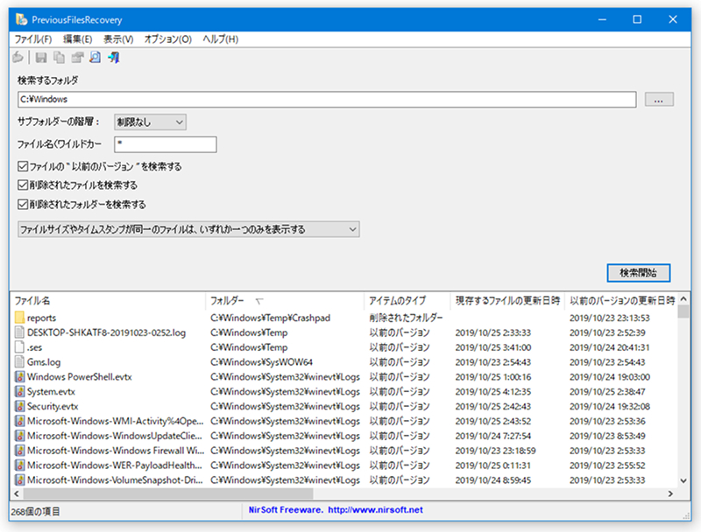701x532 pixels.
Task: Click the 検索するフォルダ path field
Action: (327, 100)
